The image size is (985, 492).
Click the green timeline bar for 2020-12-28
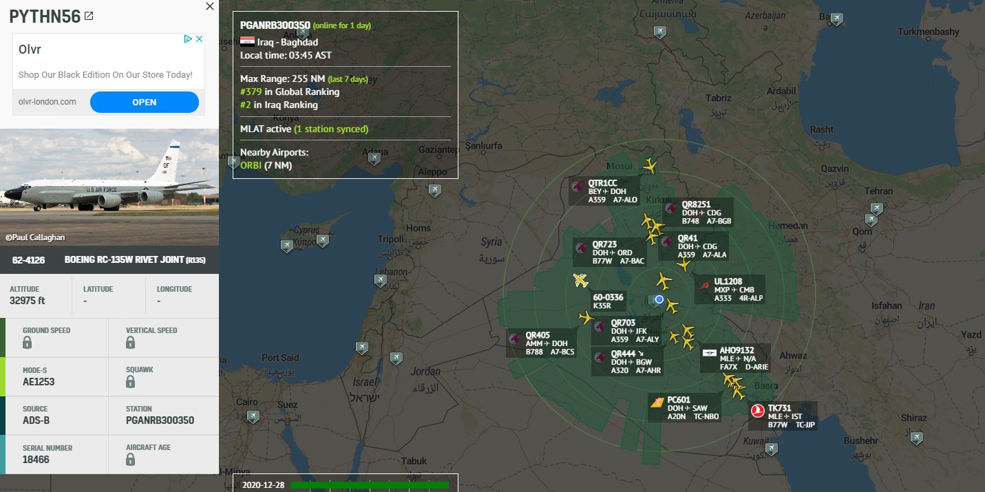pos(370,485)
